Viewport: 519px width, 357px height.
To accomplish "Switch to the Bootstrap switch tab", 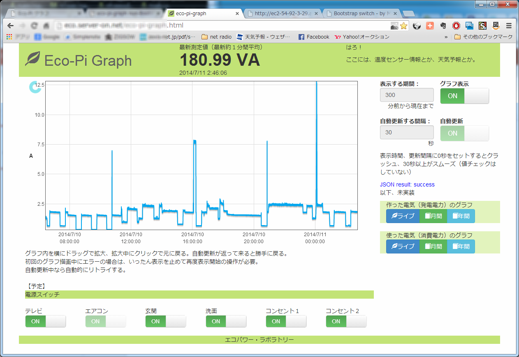I will (x=359, y=14).
